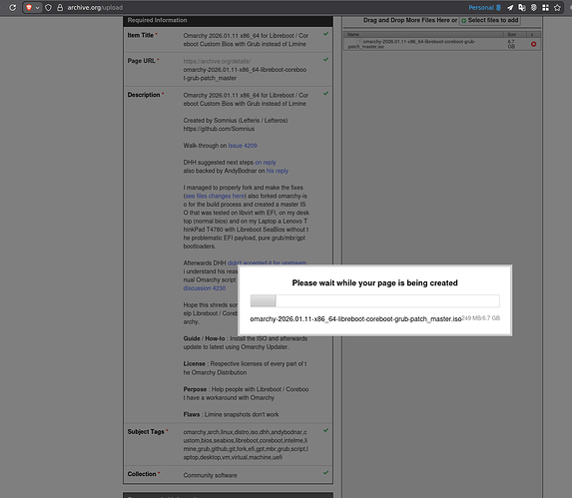Viewport: 572px width, 498px height.
Task: Click the green checkmark next to Collection
Action: pos(325,472)
